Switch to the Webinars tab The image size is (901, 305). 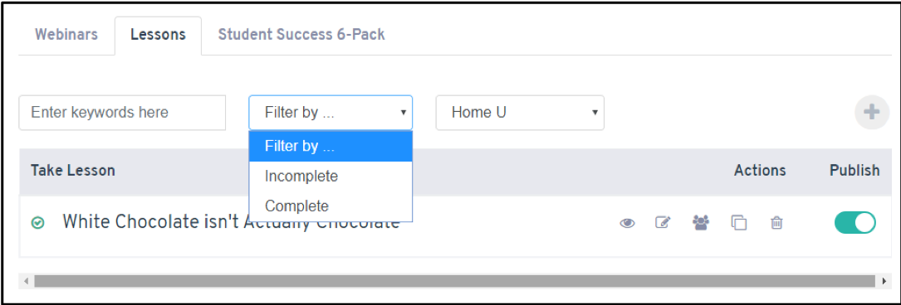pyautogui.click(x=66, y=35)
